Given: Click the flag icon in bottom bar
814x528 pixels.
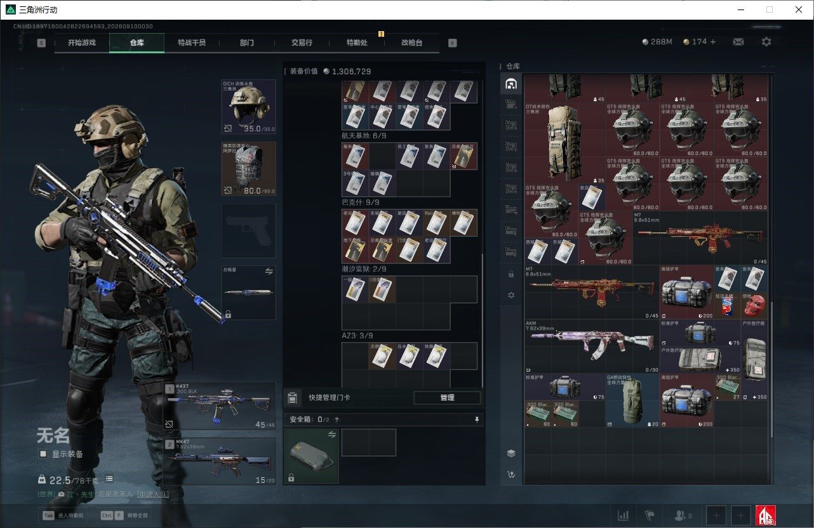Looking at the screenshot, I should (650, 515).
